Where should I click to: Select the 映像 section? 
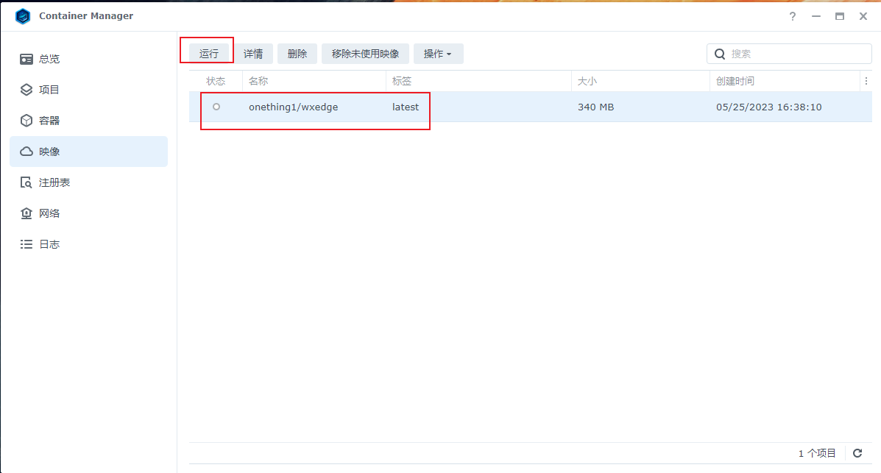(x=89, y=152)
